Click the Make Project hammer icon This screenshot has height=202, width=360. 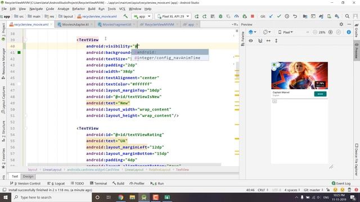(x=125, y=16)
